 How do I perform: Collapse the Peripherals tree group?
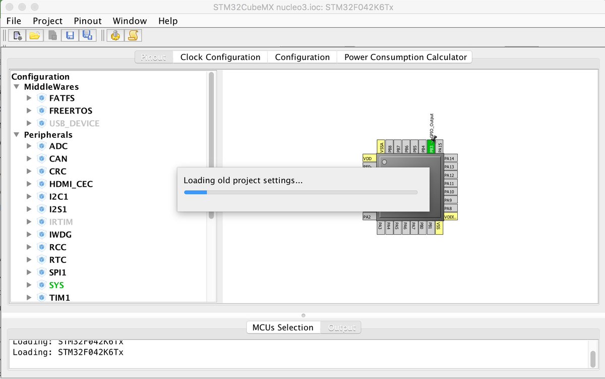pyautogui.click(x=17, y=135)
